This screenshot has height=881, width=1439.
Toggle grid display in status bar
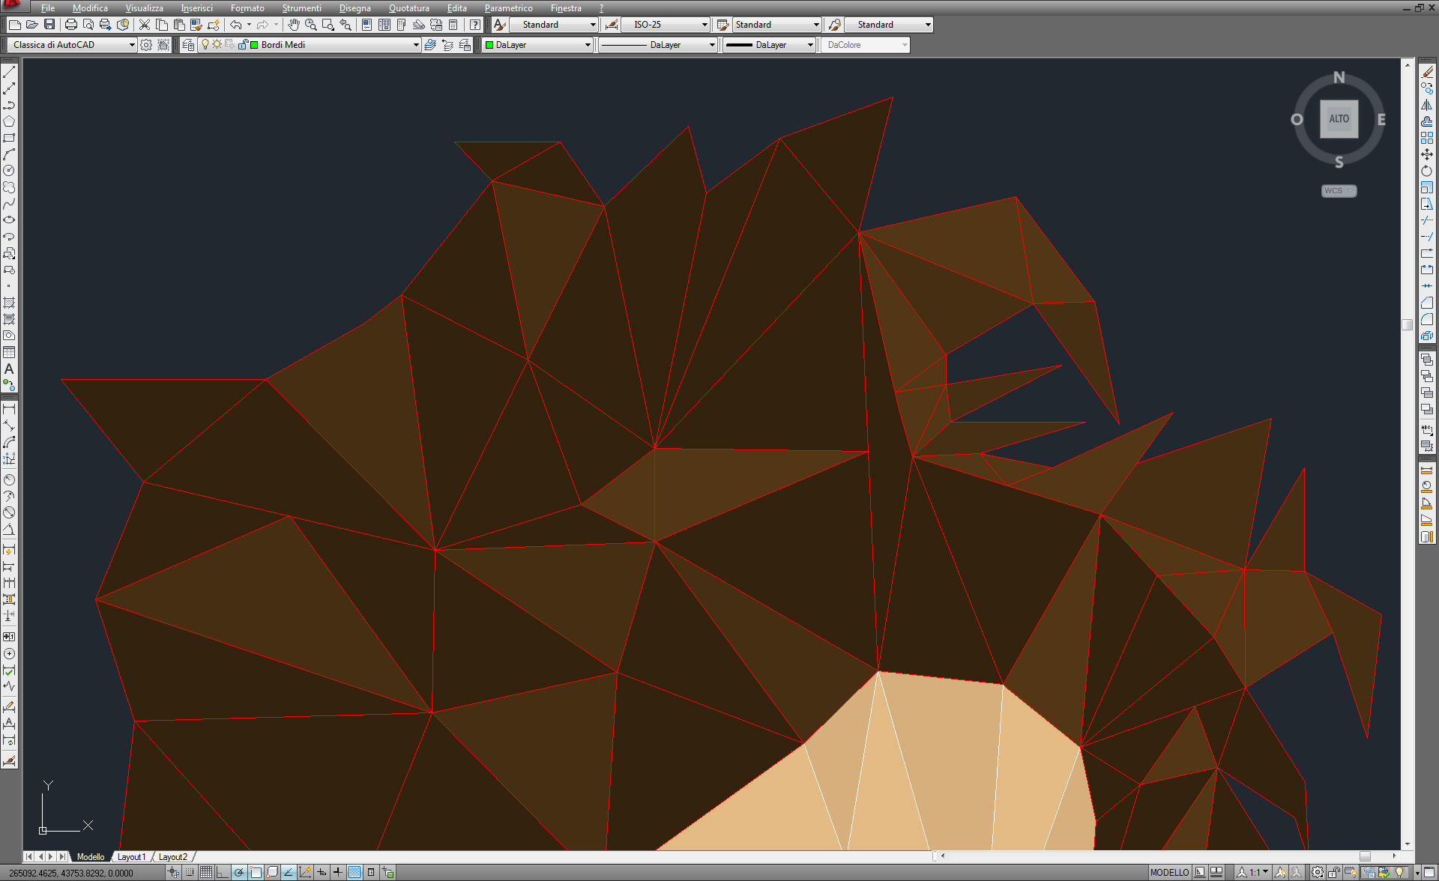click(x=206, y=872)
